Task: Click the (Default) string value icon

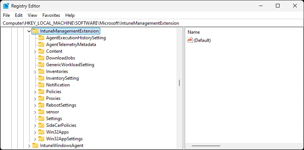Action: pos(190,40)
